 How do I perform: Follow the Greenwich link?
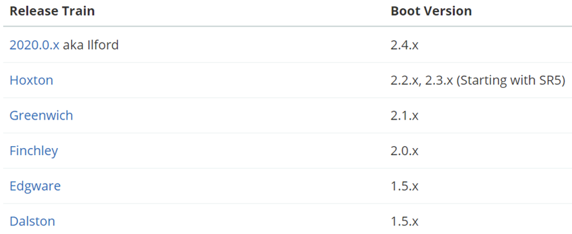pyautogui.click(x=41, y=115)
